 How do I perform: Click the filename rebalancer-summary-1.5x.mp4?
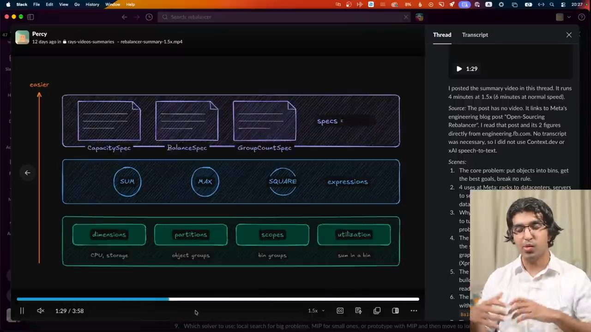pos(151,41)
